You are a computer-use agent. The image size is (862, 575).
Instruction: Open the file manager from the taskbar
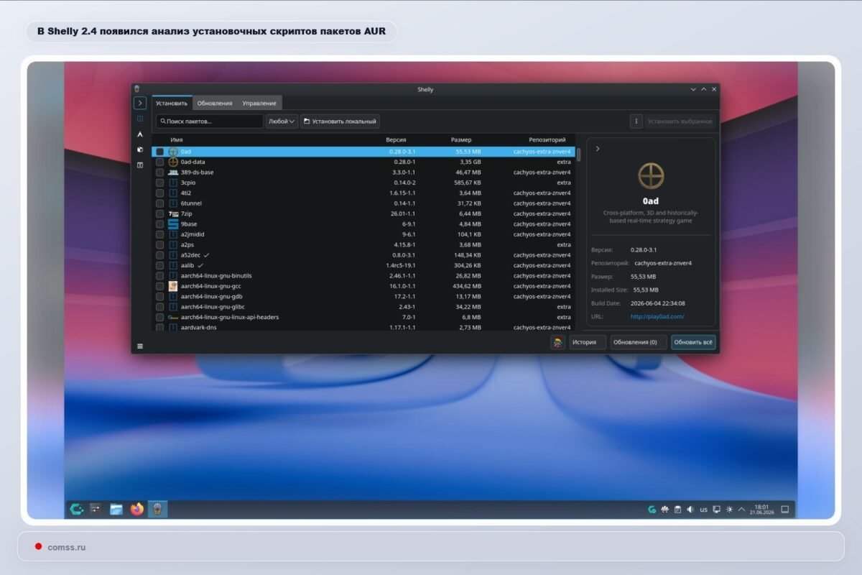[x=116, y=509]
